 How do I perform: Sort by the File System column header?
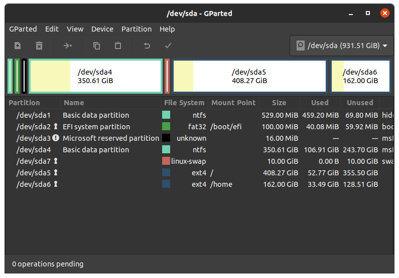(x=184, y=103)
